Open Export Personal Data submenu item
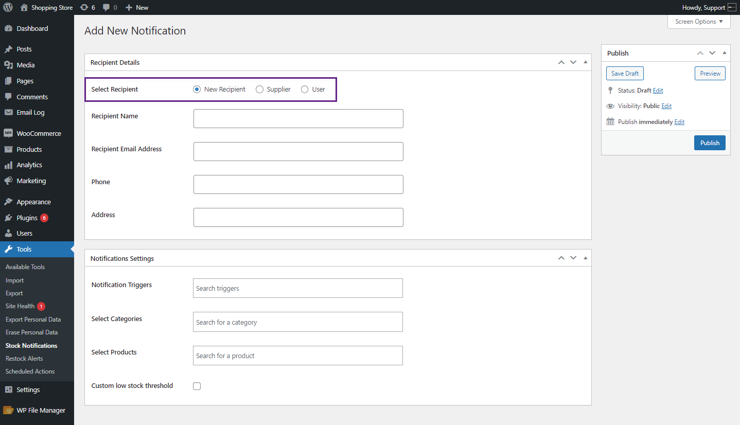The width and height of the screenshot is (740, 425). coord(33,320)
